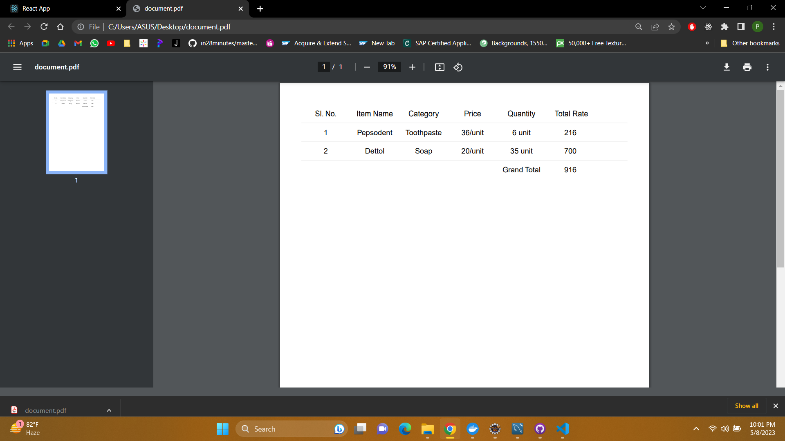Toggle the browser side panel
Screen dimensions: 785x441
click(741, 27)
